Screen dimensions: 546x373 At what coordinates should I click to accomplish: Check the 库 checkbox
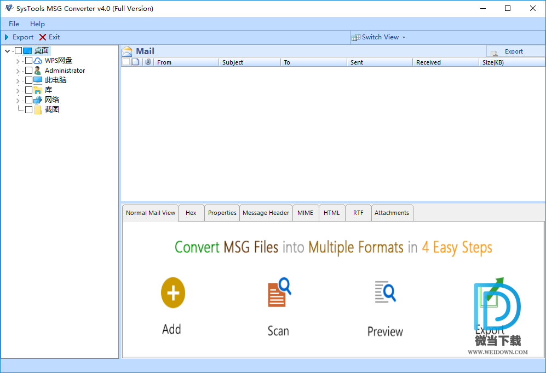pyautogui.click(x=29, y=90)
